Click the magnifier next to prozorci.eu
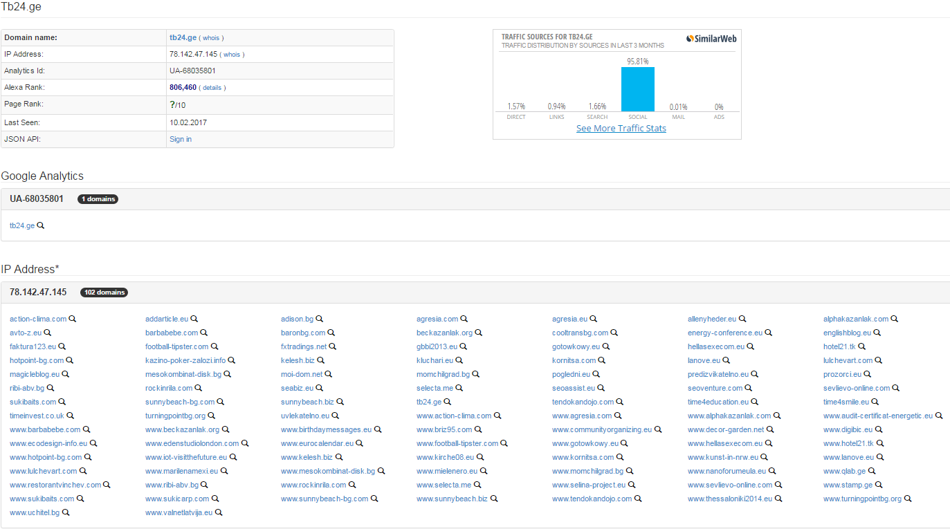Screen dimensions: 950x529 point(868,374)
